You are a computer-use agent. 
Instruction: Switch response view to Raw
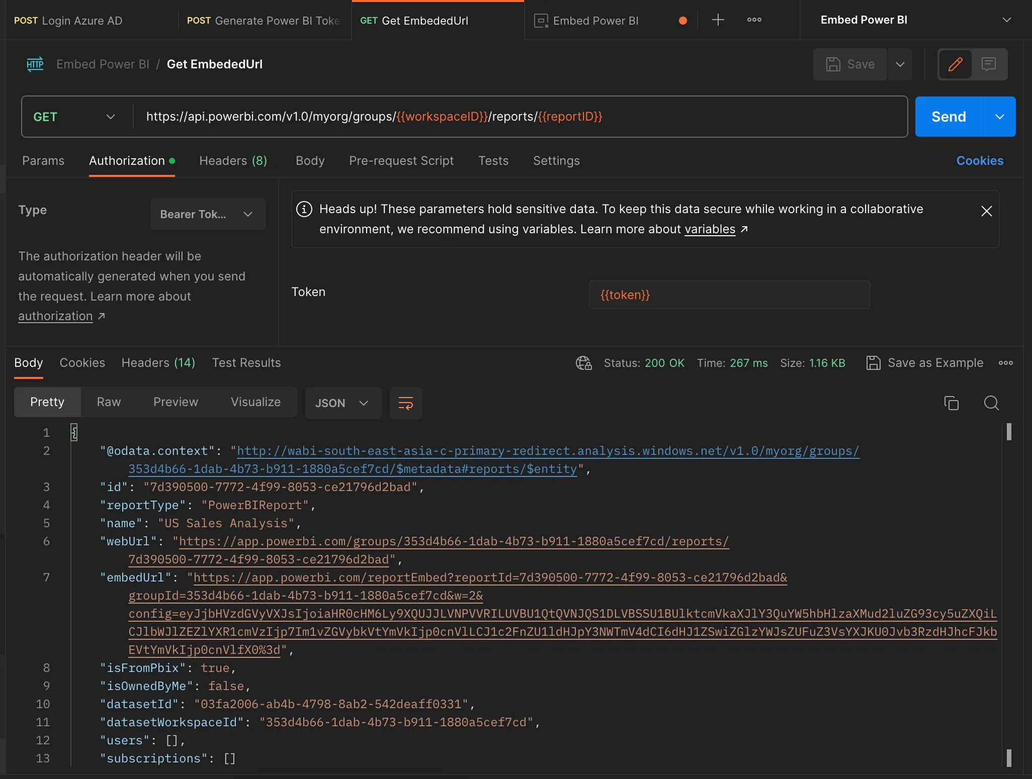[109, 402]
